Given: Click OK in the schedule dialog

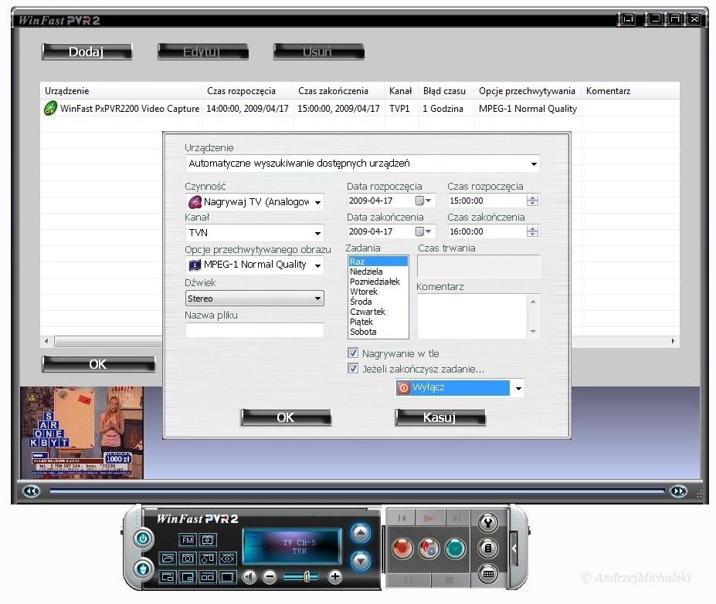Looking at the screenshot, I should 286,417.
